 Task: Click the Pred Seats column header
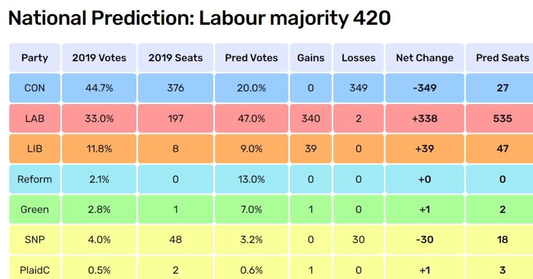502,58
